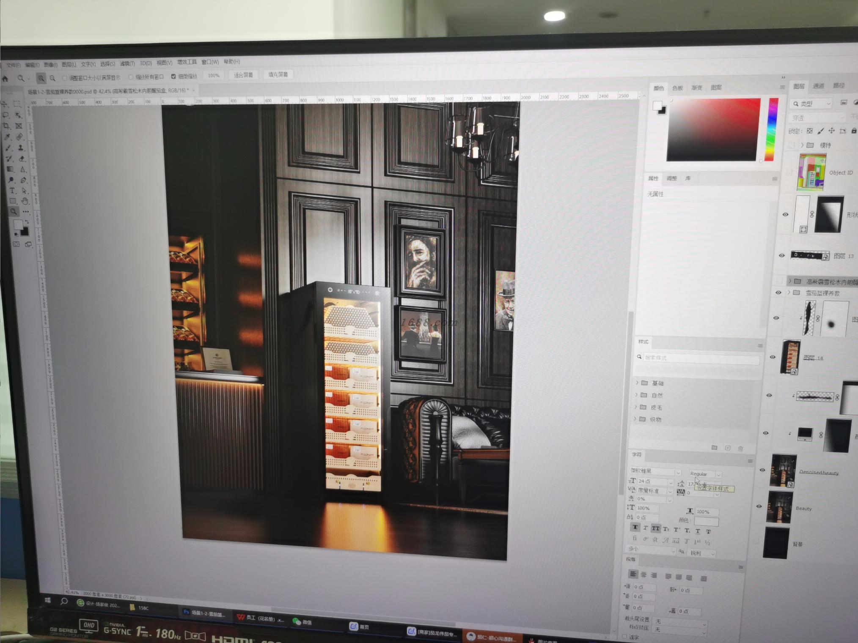The width and height of the screenshot is (858, 643).
Task: Click Underline in Character panel
Action: [698, 531]
